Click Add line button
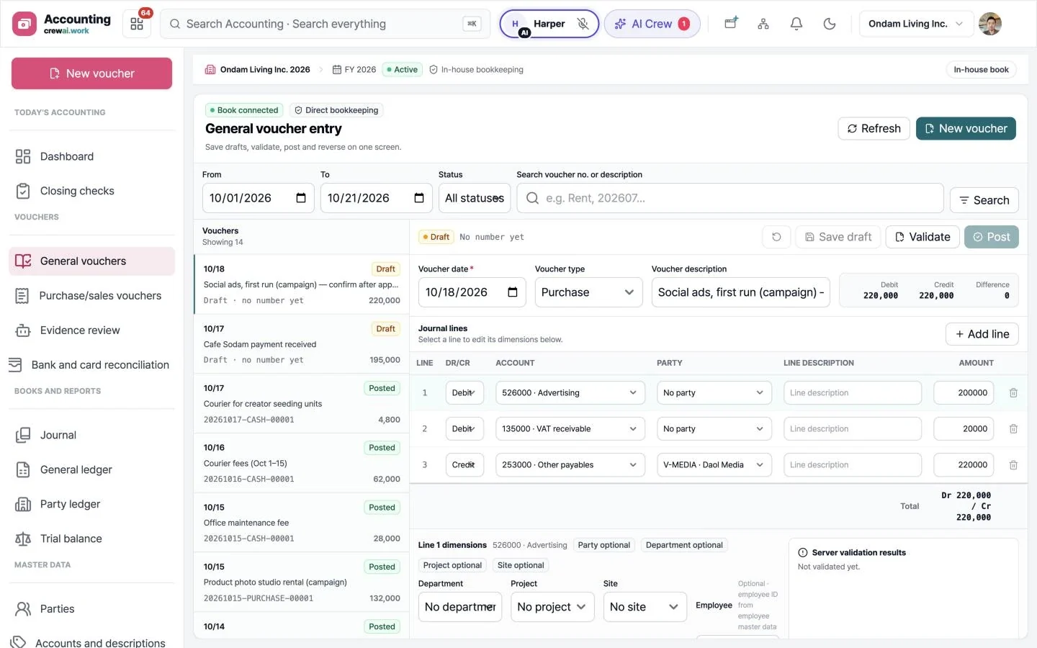The image size is (1037, 648). (x=982, y=334)
